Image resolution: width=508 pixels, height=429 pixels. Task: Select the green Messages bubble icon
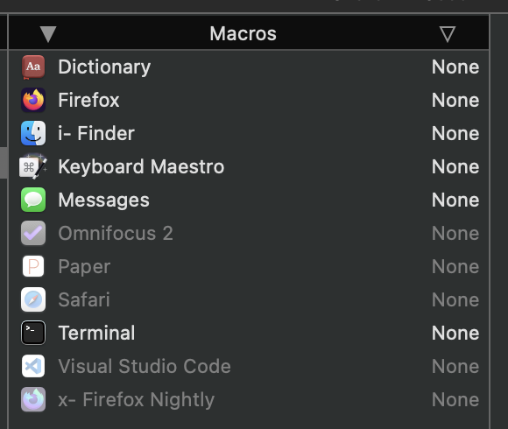pyautogui.click(x=33, y=200)
